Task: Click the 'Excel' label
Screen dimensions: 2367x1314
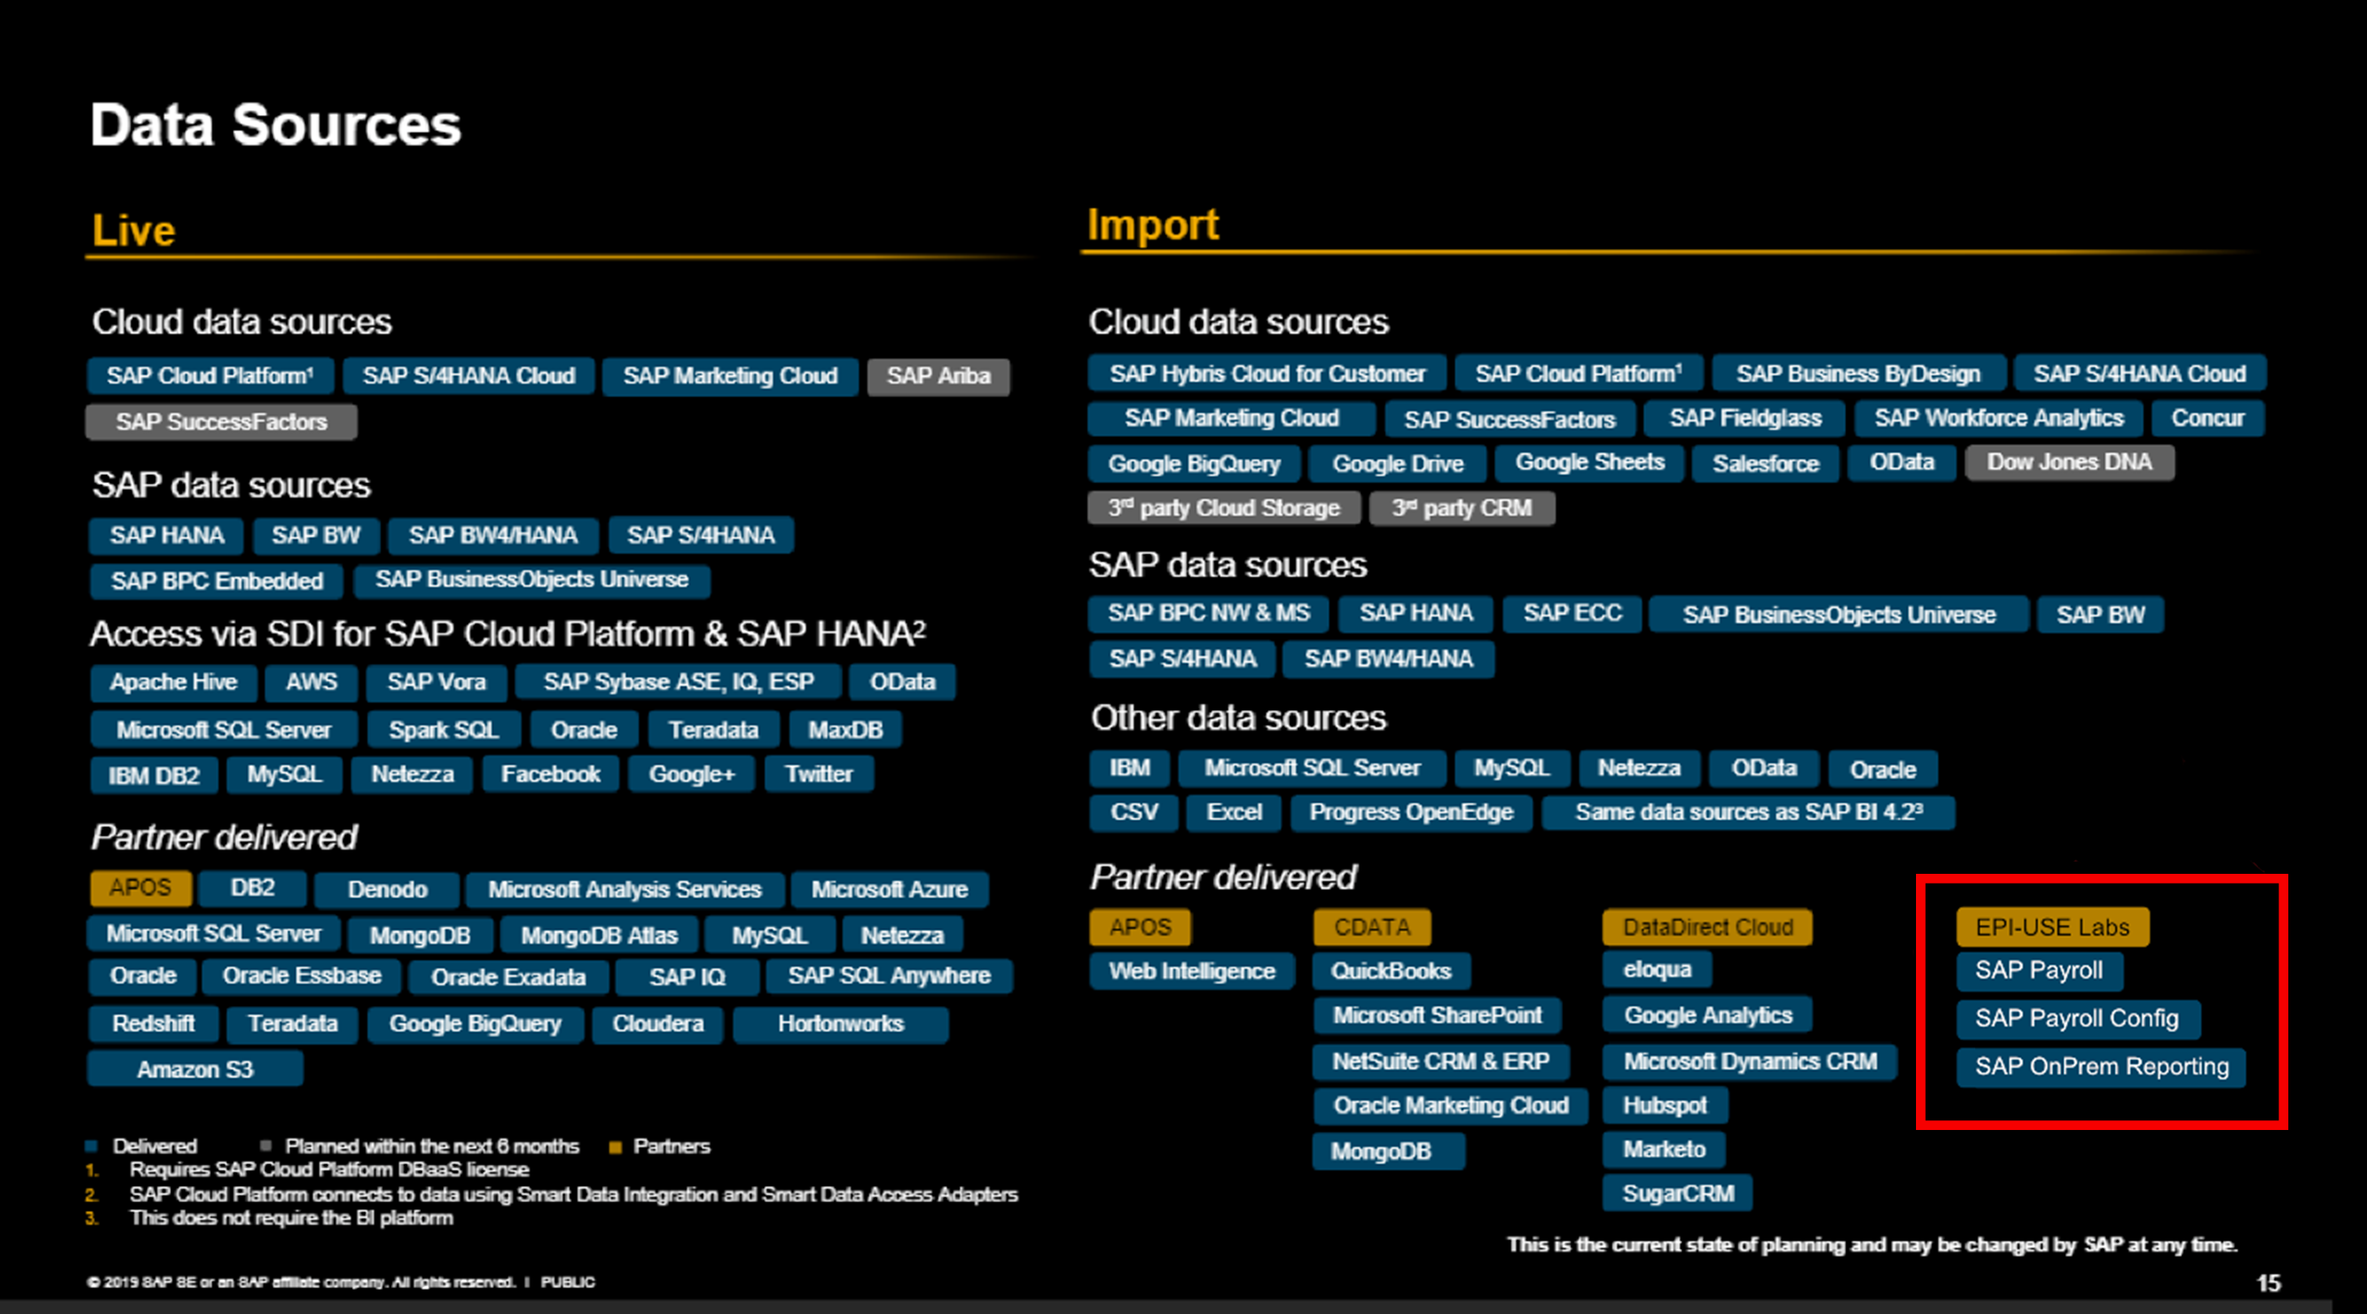Action: point(1234,814)
